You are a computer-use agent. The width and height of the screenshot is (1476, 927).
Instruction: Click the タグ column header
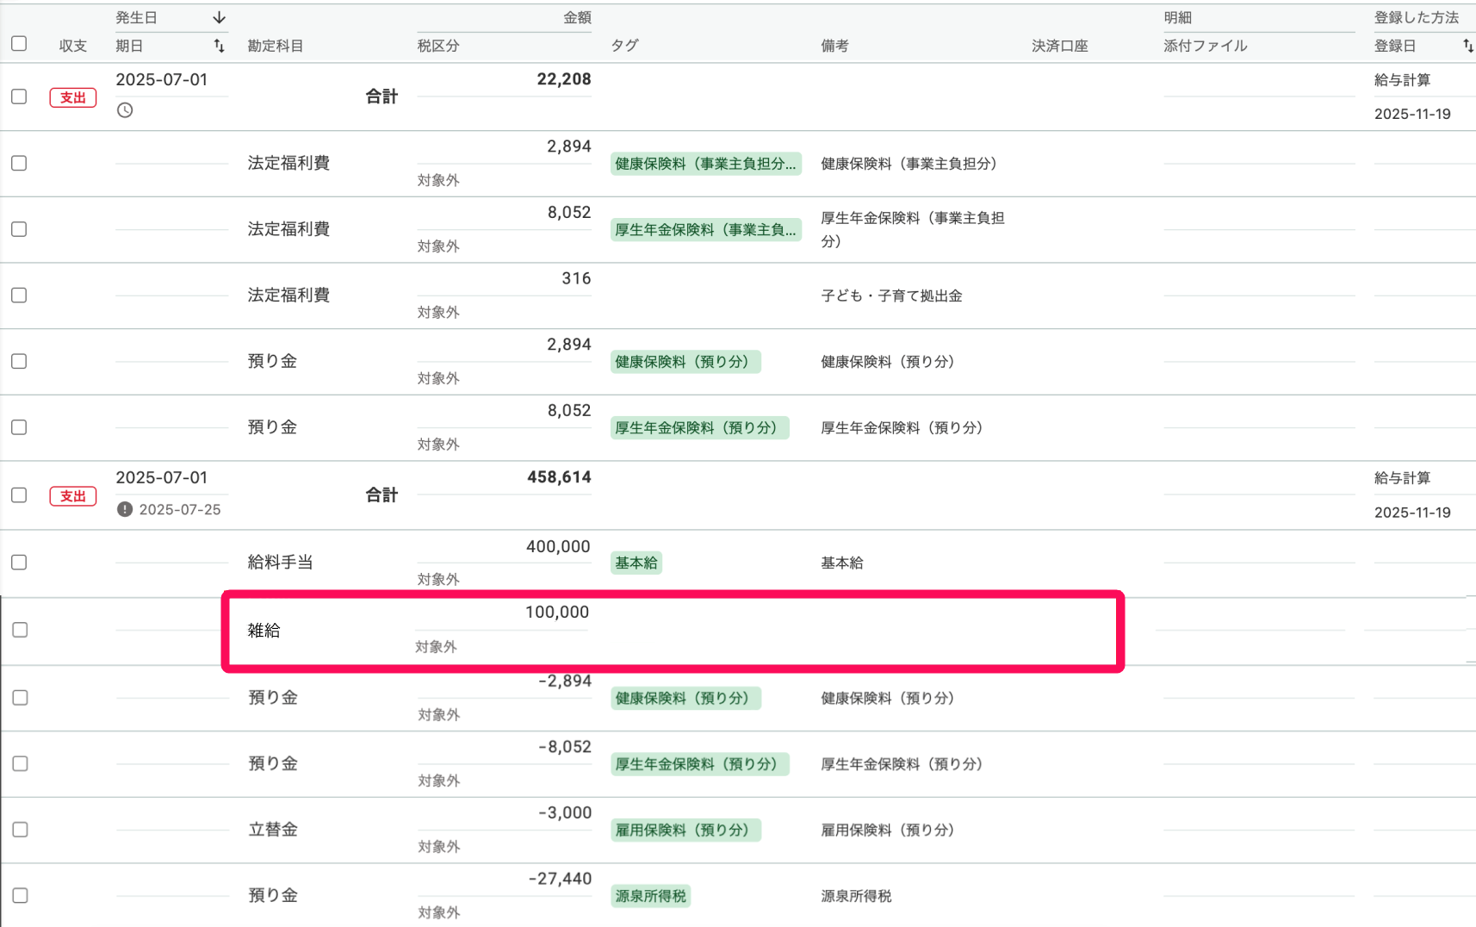coord(625,46)
